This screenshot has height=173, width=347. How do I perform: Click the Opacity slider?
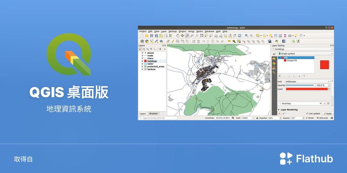pos(300,85)
